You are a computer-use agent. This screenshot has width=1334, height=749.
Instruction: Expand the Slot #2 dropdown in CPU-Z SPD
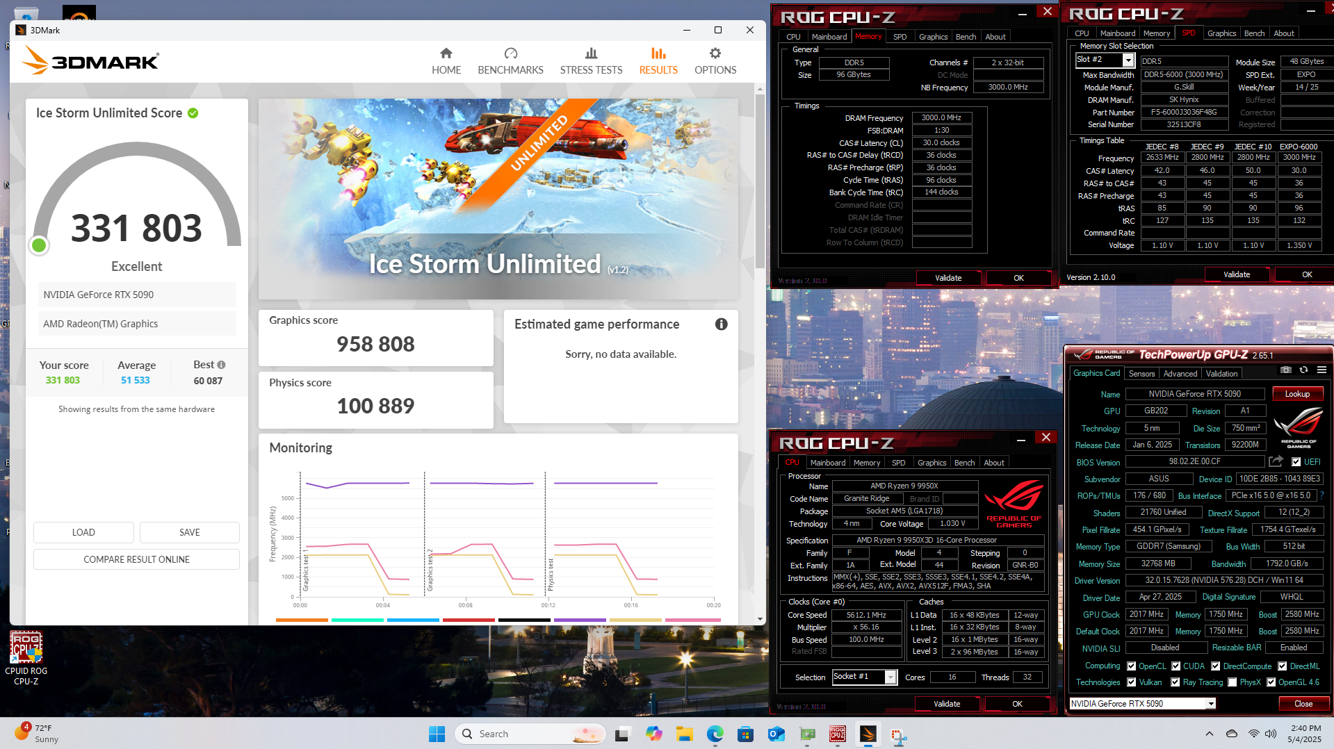tap(1128, 60)
